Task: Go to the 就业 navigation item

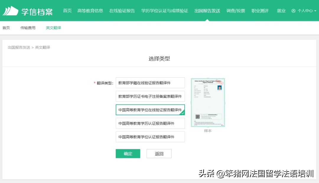Action: 281,11
